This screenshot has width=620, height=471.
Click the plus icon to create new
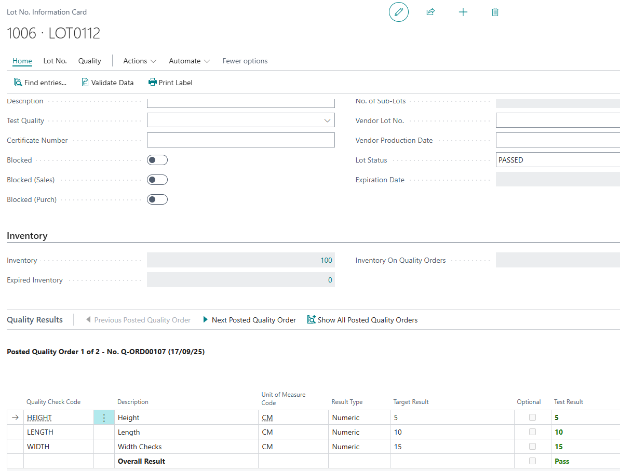click(x=463, y=12)
